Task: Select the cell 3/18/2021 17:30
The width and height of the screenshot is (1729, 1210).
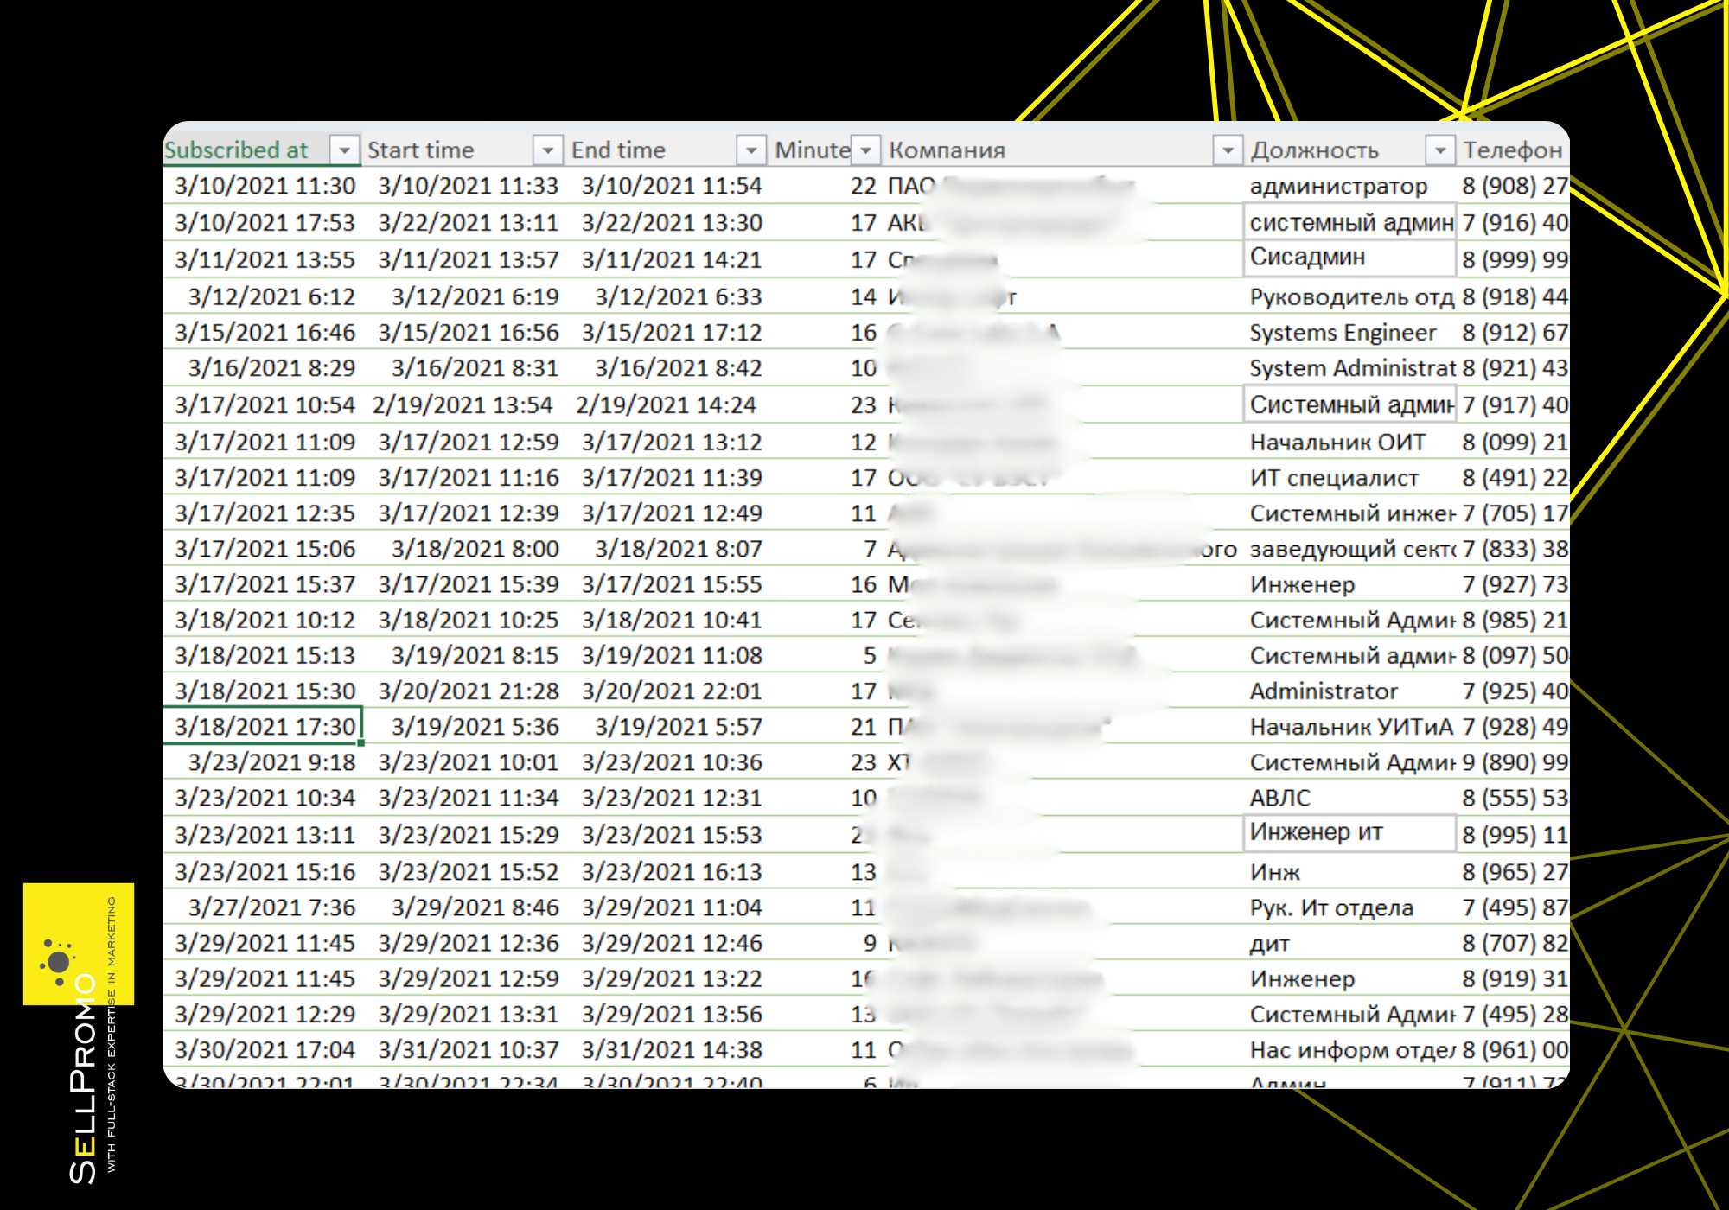Action: [264, 727]
